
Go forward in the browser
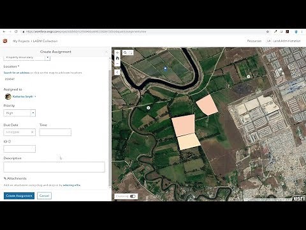point(10,31)
